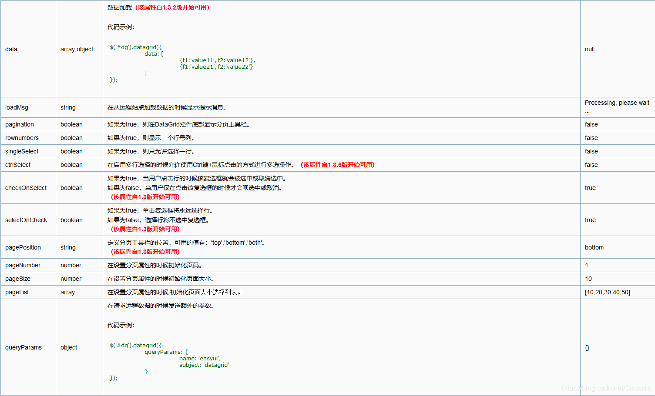Image resolution: width=655 pixels, height=396 pixels.
Task: Click 'false' default in pagination row
Action: (x=591, y=124)
